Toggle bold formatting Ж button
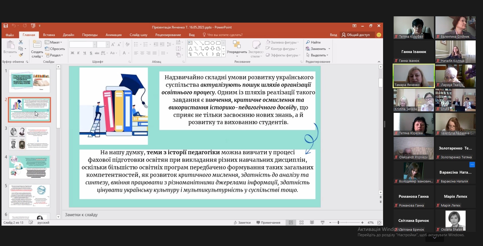483x246 pixels. tap(72, 53)
